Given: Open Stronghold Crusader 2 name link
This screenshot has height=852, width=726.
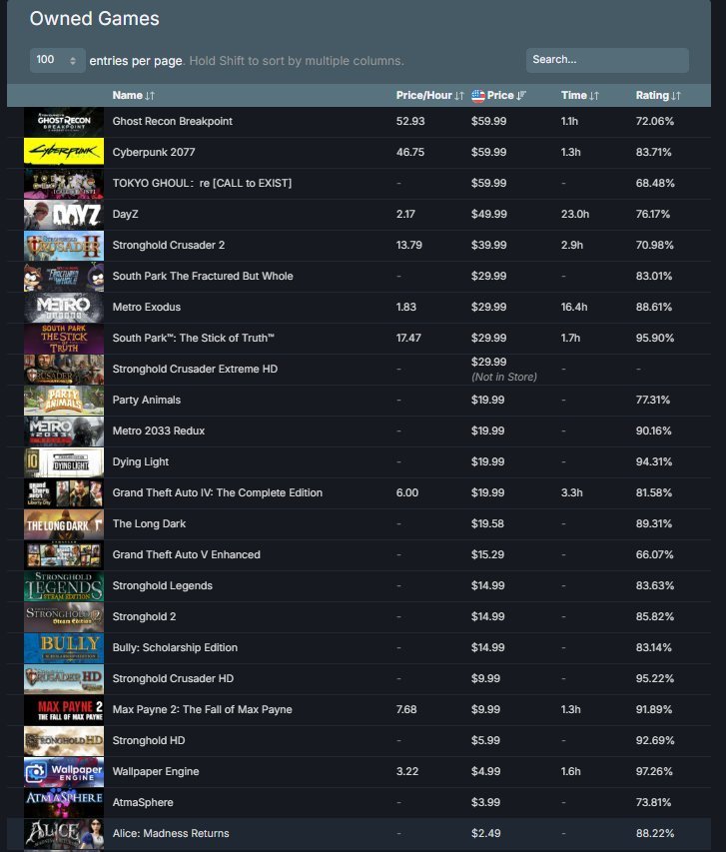Looking at the screenshot, I should tap(169, 245).
